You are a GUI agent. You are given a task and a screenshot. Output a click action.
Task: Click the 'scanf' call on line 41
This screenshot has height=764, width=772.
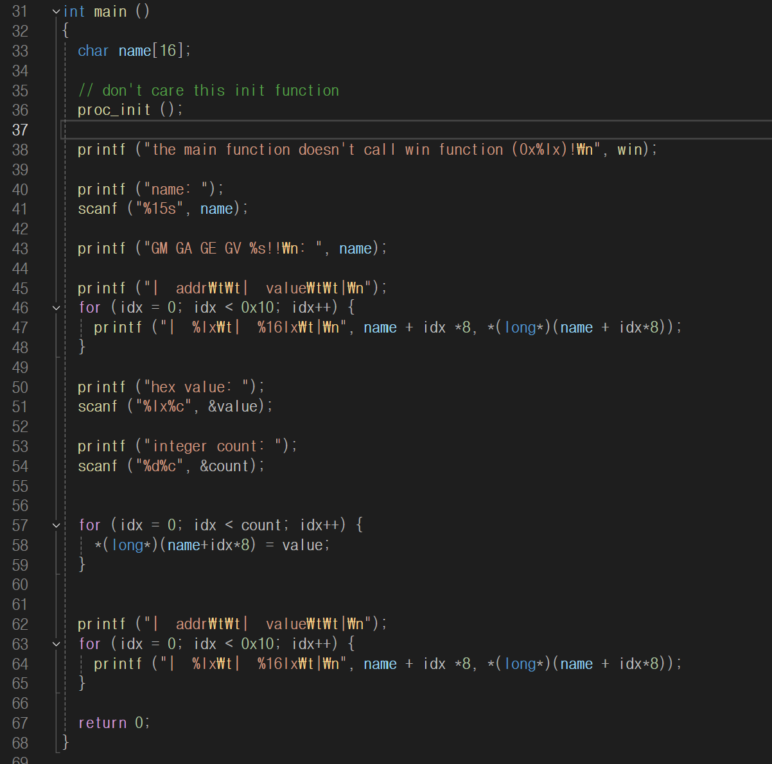pyautogui.click(x=98, y=209)
